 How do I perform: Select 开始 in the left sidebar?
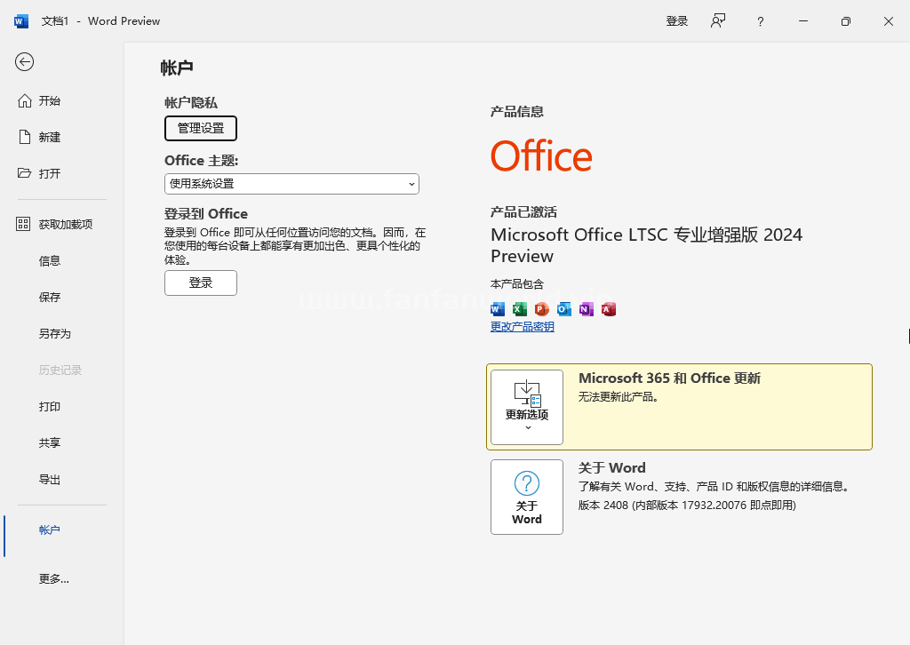[x=50, y=100]
